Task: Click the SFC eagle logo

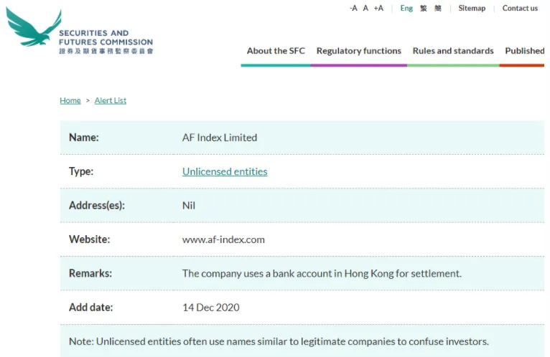Action: tap(34, 27)
